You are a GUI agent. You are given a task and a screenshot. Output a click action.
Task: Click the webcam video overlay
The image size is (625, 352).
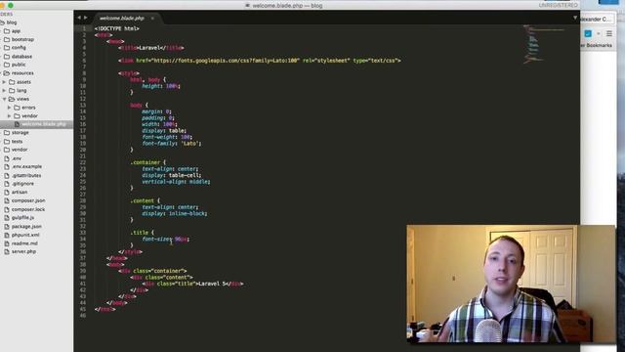pos(511,285)
